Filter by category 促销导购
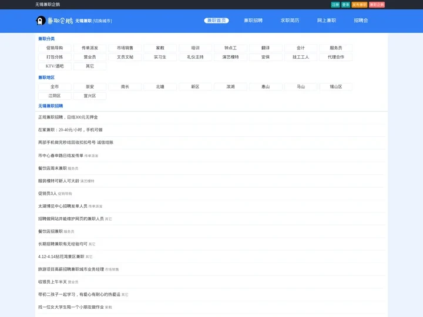 (x=55, y=48)
